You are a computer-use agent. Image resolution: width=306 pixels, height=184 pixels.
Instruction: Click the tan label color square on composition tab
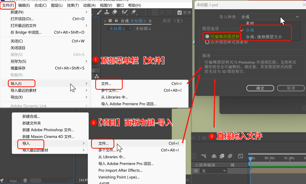(110, 21)
